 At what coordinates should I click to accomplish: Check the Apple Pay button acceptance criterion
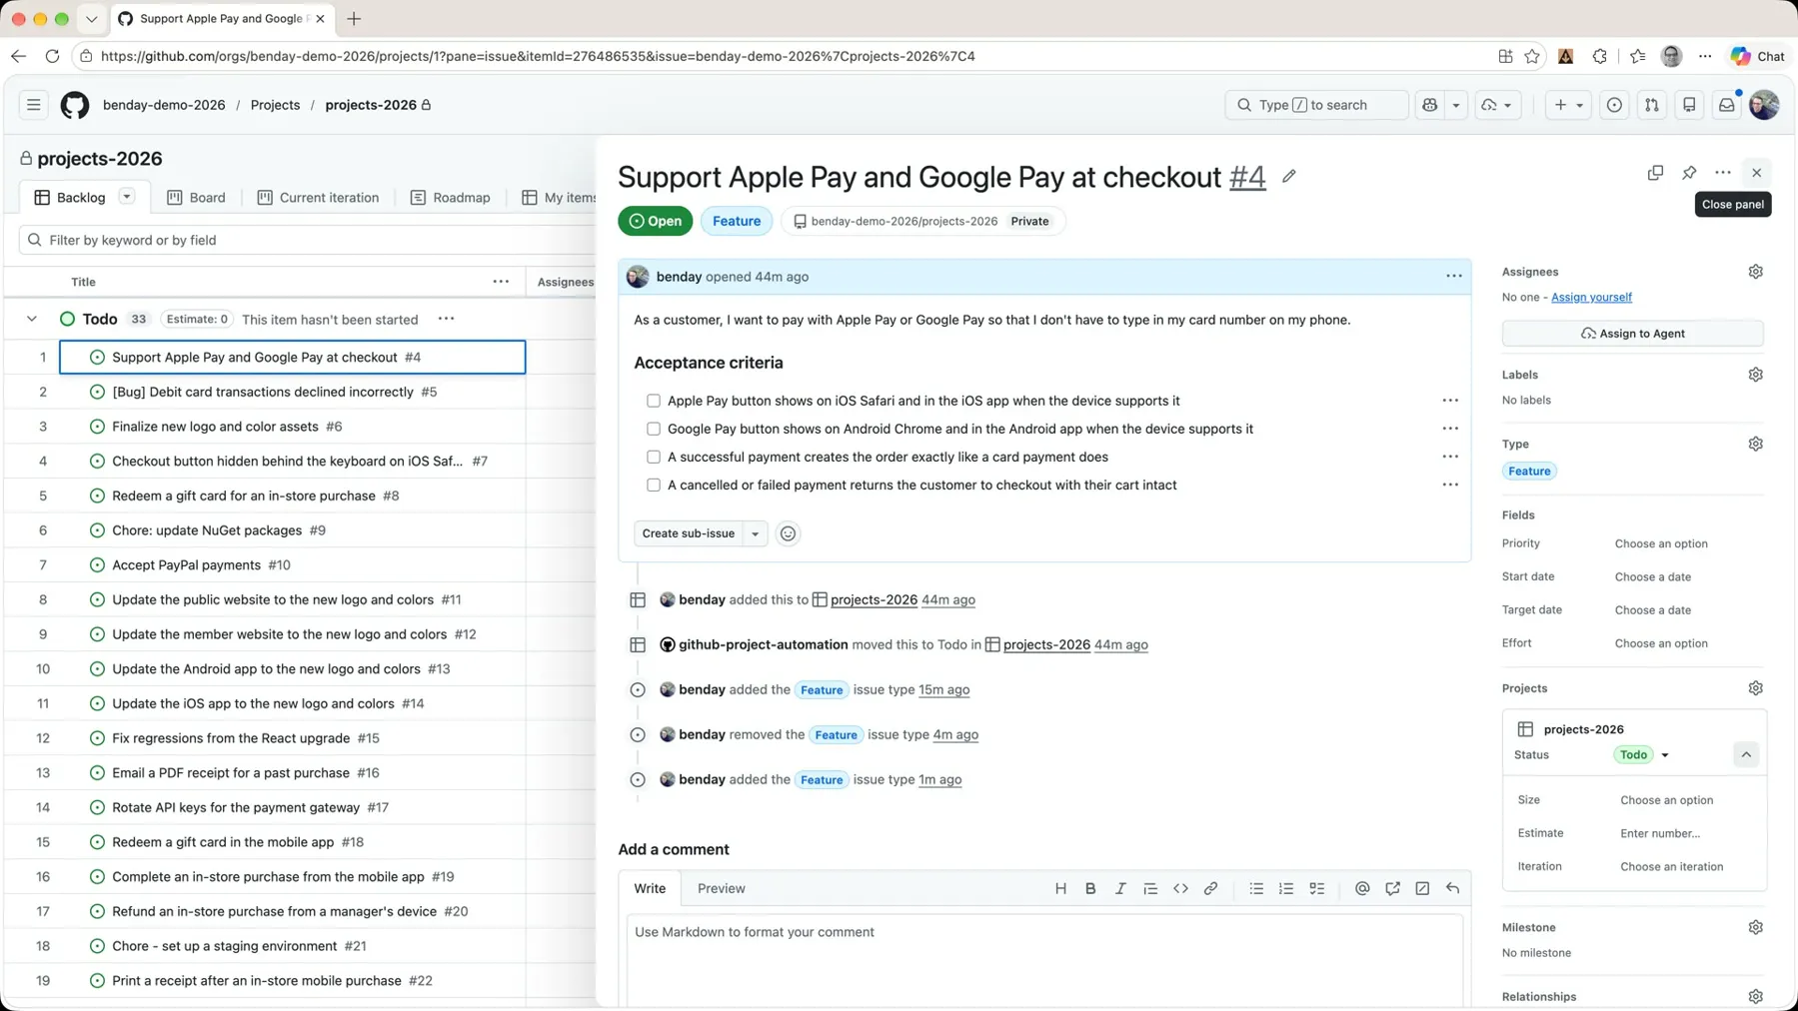coord(654,401)
